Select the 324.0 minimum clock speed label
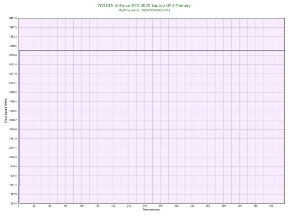This screenshot has height=217, width=289. pos(13,203)
